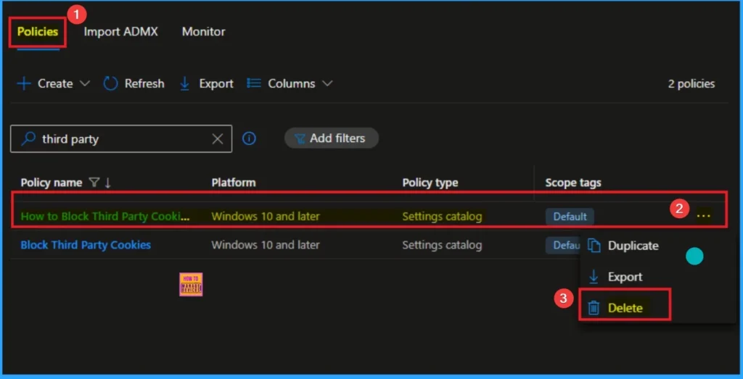Clear the search box with X
743x379 pixels.
point(218,138)
